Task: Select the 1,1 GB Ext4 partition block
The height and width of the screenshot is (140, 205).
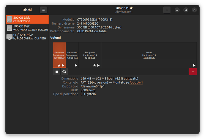Action: coord(72,55)
